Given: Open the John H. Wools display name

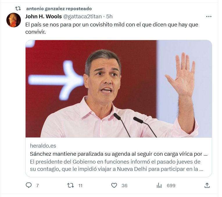Looking at the screenshot, I should pos(44,17).
